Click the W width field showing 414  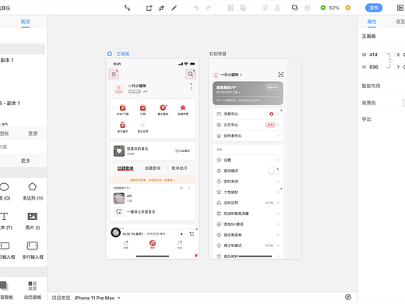pyautogui.click(x=373, y=55)
